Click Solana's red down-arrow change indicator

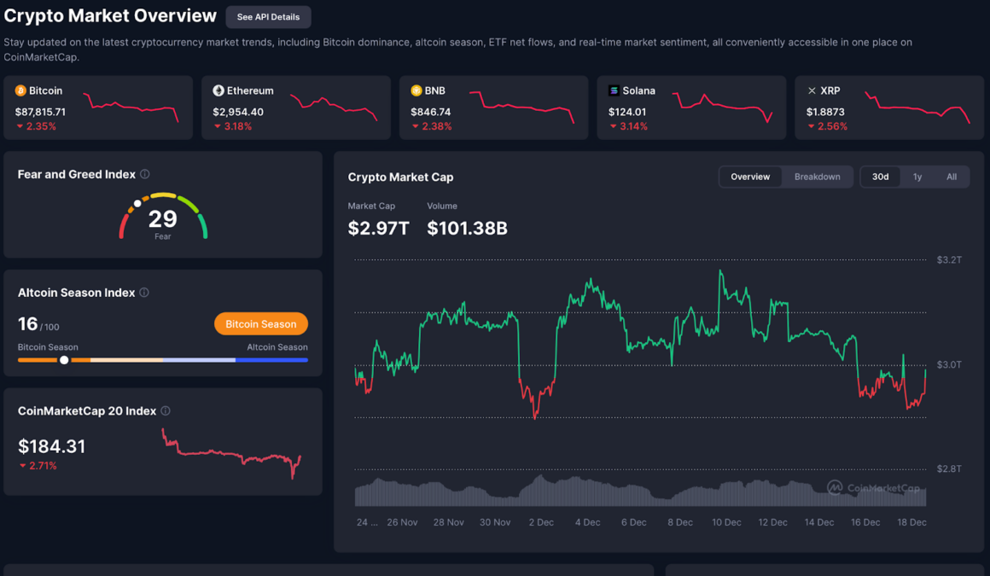pos(613,126)
